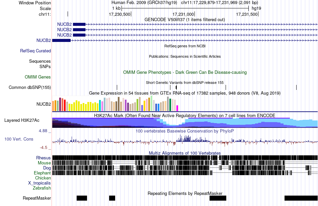The image size is (318, 206).
Task: Click the 4.88 conservation maximum value
Action: pyautogui.click(x=43, y=131)
